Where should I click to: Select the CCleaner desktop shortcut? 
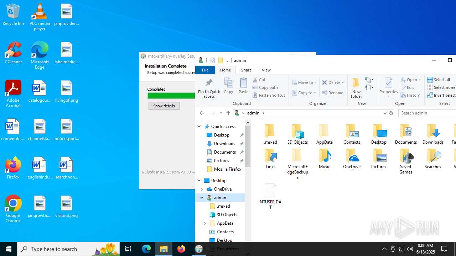coord(13,53)
